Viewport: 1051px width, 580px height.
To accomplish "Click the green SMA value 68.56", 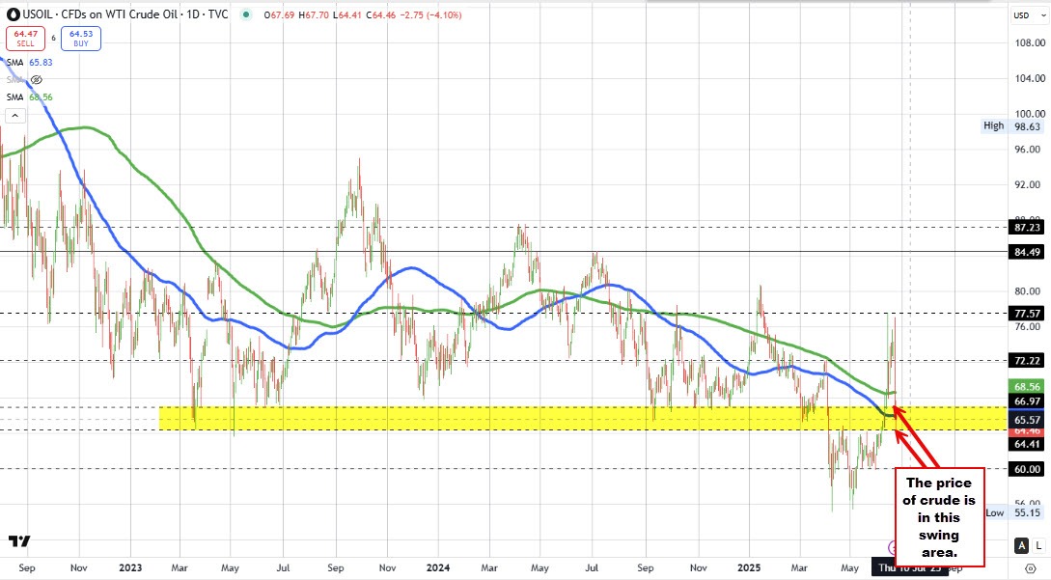I will point(41,97).
